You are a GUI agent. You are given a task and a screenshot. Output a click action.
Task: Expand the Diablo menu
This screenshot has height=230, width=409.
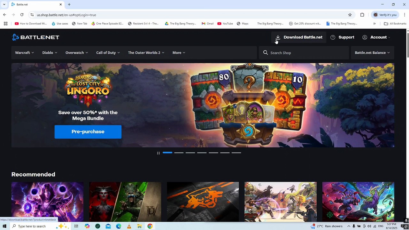click(50, 53)
